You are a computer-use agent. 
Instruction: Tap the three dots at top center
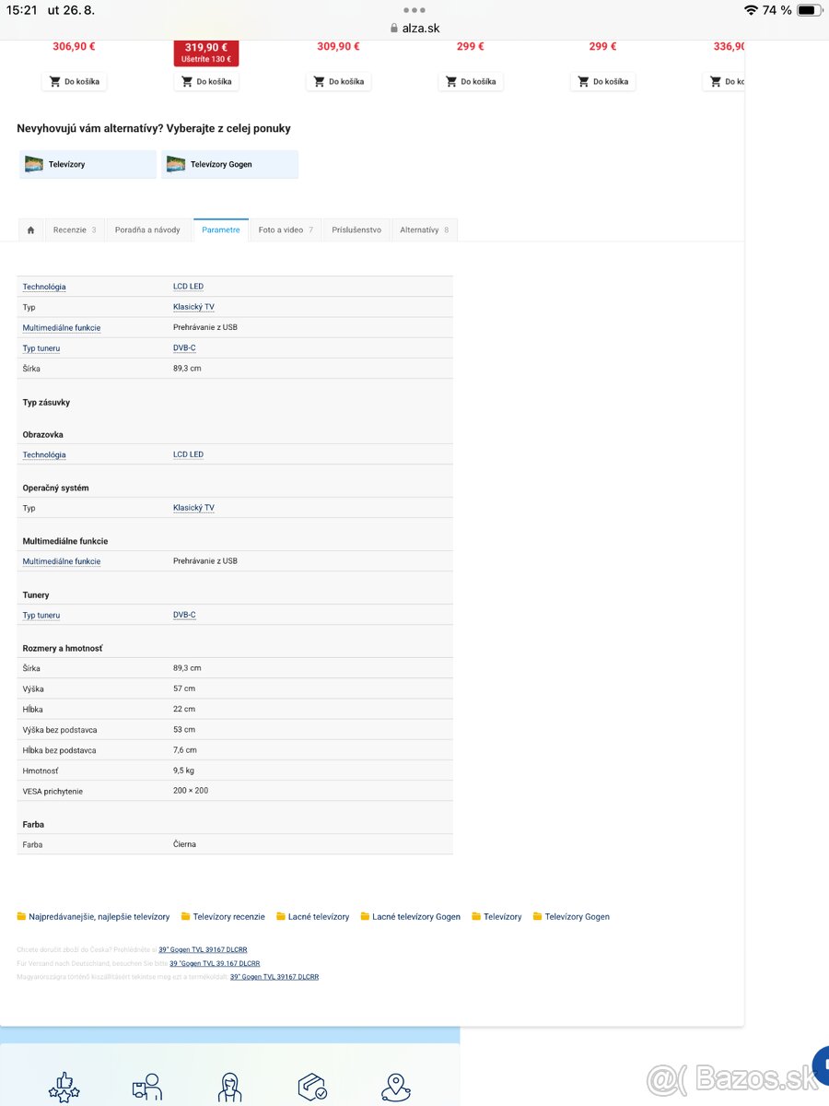(x=414, y=10)
